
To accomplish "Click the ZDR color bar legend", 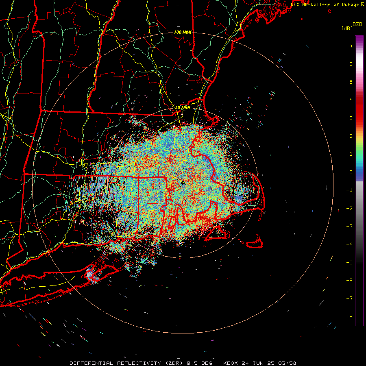I will click(x=359, y=181).
